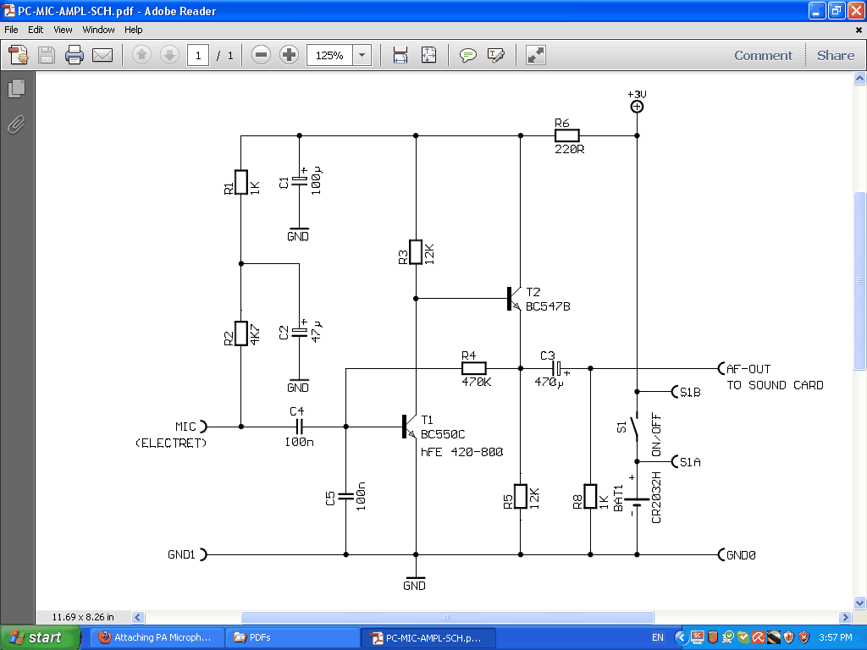Viewport: 867px width, 650px height.
Task: Click the MIC input label
Action: 185,427
